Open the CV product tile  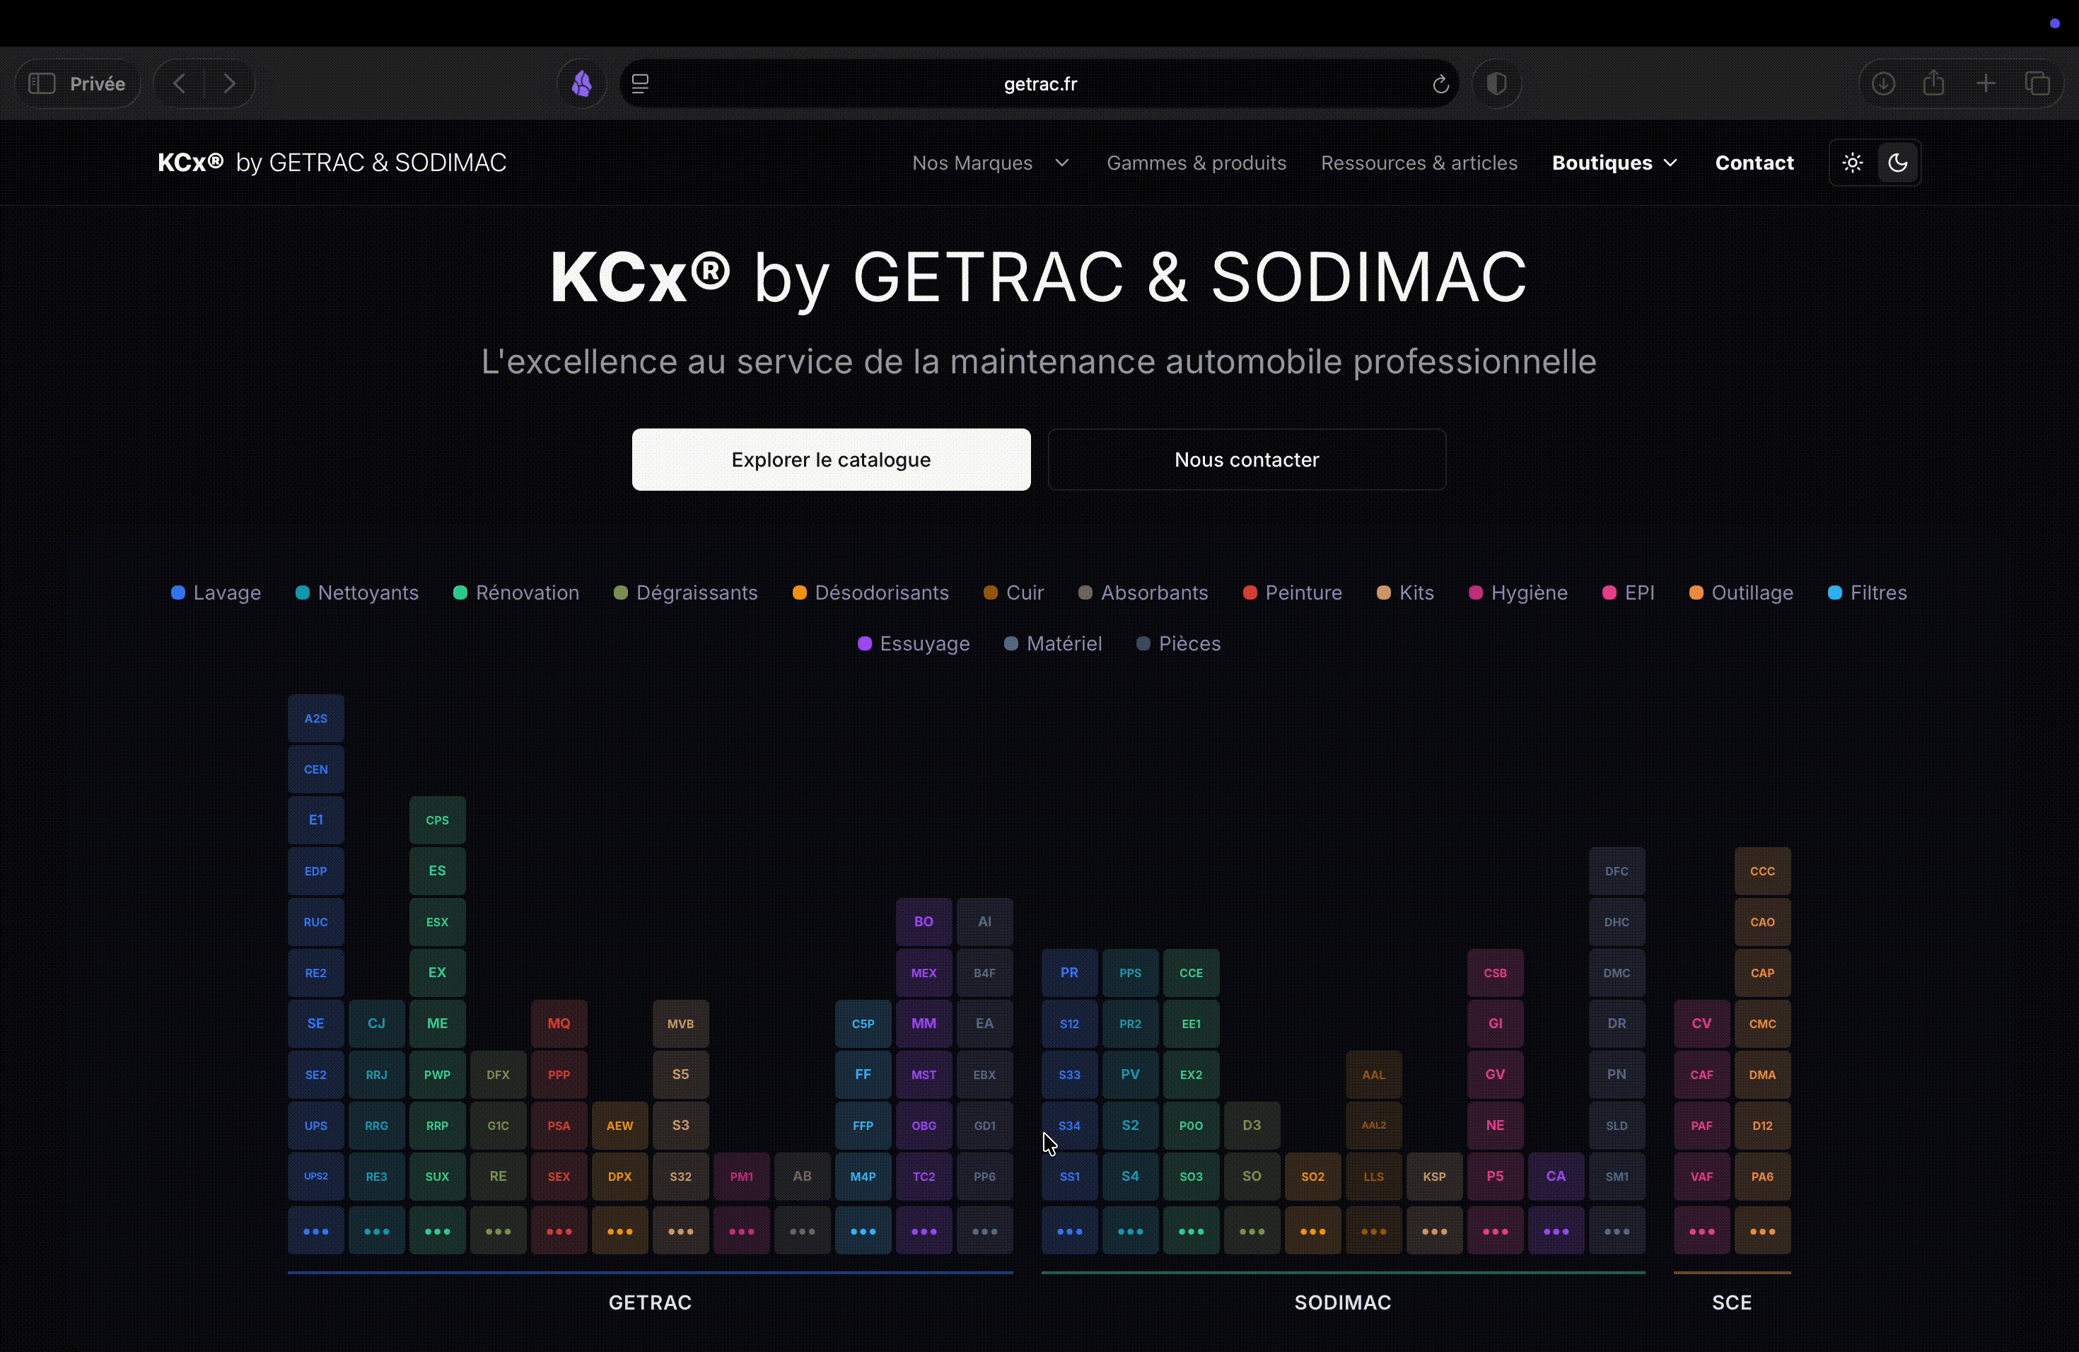tap(1701, 1024)
